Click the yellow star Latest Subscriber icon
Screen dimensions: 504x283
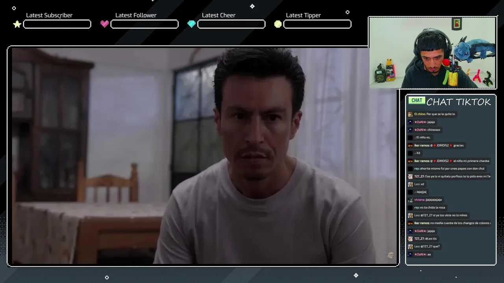(x=17, y=24)
